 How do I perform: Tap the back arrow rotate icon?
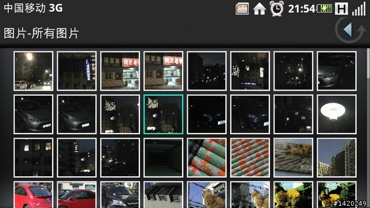tap(350, 30)
